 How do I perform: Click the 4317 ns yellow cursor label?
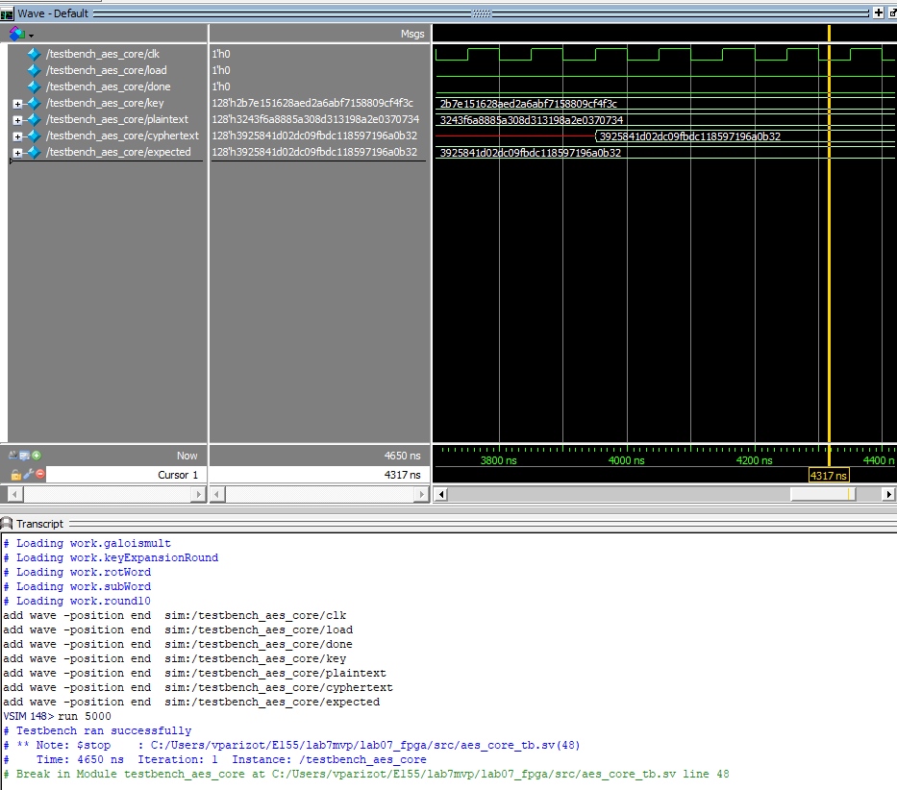[829, 476]
